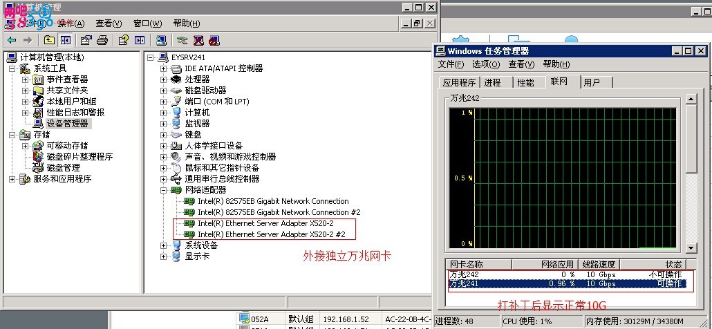Click the up-one-level folder toolbar icon
This screenshot has width=712, height=329.
[49, 40]
